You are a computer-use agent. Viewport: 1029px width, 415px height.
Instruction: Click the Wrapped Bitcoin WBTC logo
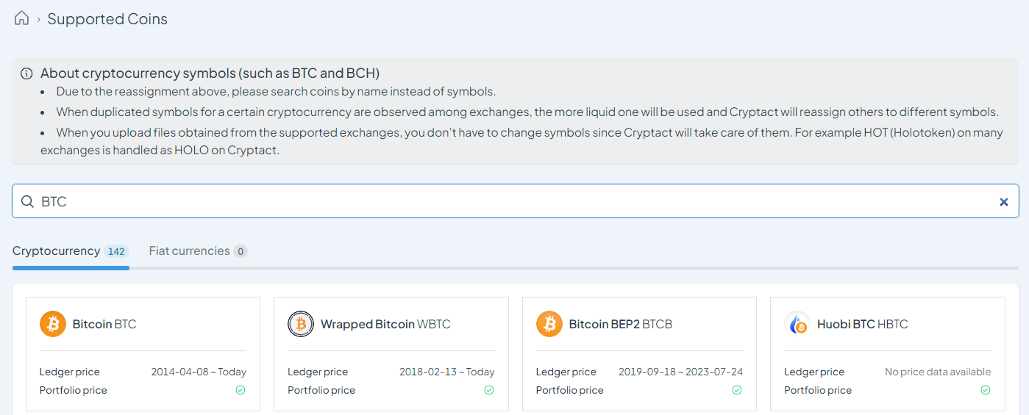click(x=301, y=324)
